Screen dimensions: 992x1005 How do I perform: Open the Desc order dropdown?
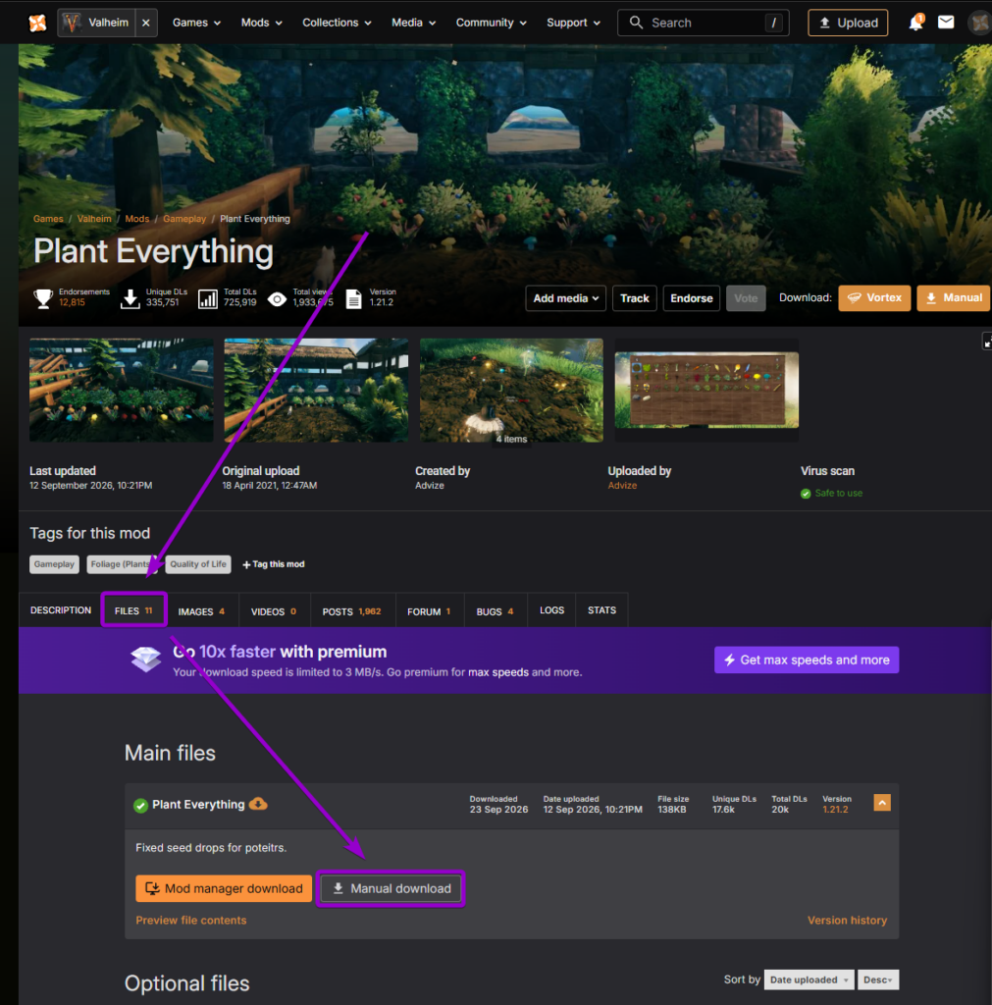pyautogui.click(x=878, y=980)
